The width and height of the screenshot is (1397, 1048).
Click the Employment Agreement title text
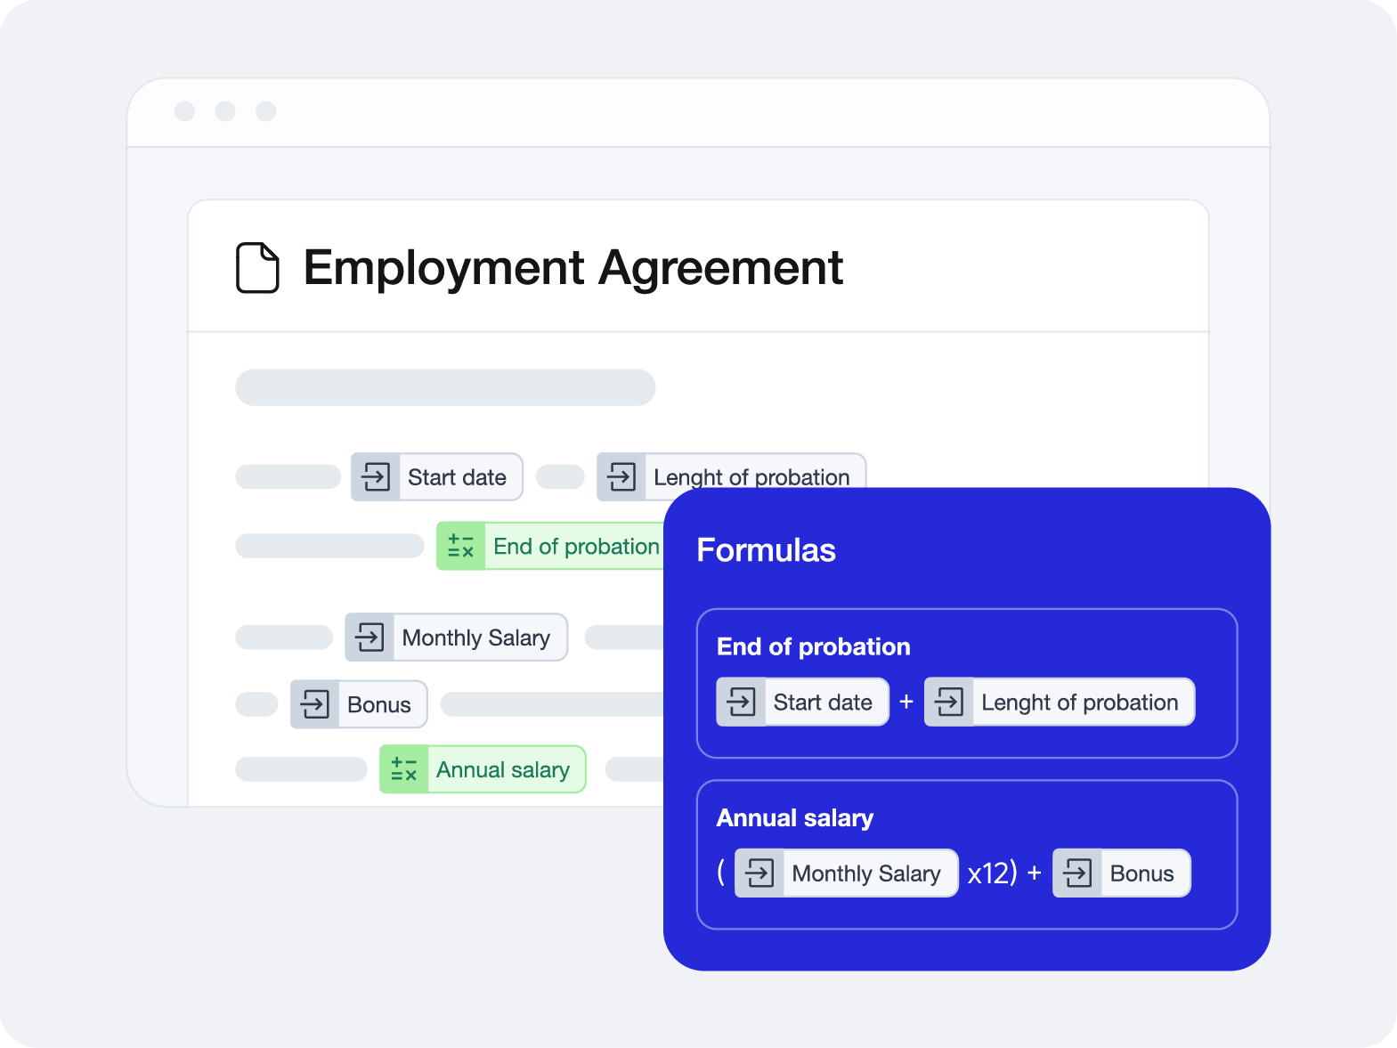point(573,267)
